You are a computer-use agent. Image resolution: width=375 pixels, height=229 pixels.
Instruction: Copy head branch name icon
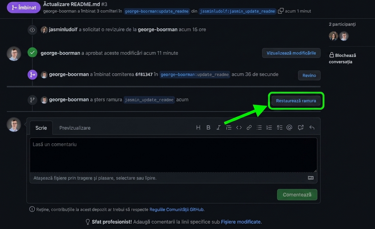tap(281, 11)
